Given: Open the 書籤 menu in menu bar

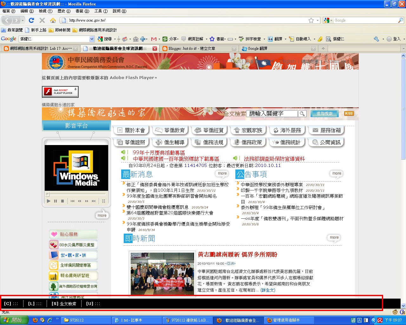Looking at the screenshot, I should [x=82, y=11].
